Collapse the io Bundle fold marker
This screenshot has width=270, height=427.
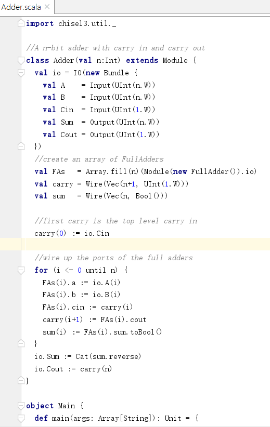click(21, 73)
